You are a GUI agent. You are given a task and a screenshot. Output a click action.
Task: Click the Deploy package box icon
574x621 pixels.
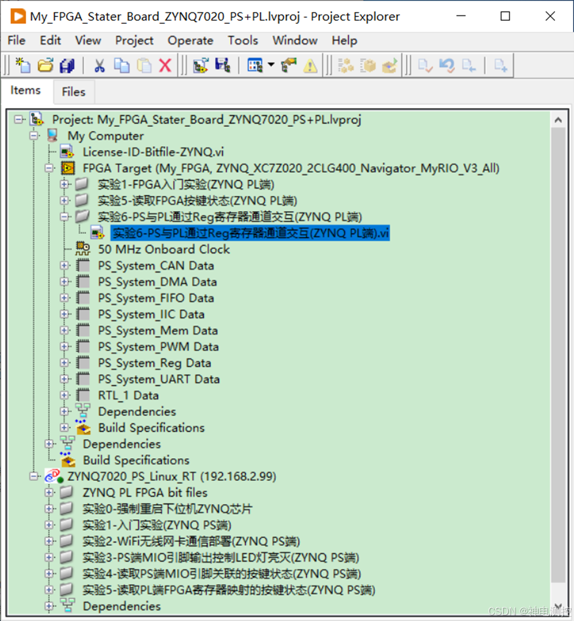368,65
